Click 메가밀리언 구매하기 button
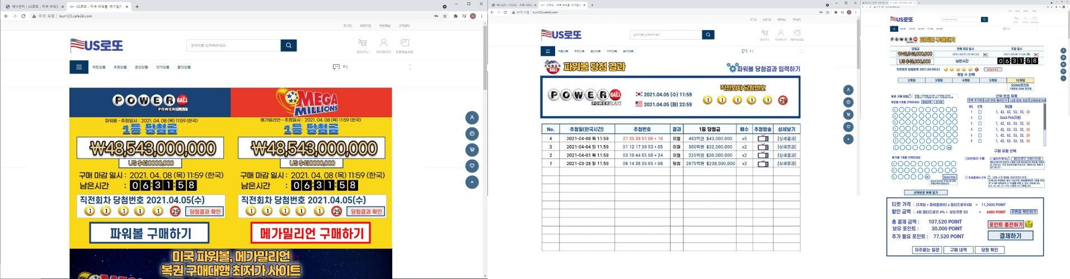The image size is (1070, 279). pyautogui.click(x=311, y=233)
